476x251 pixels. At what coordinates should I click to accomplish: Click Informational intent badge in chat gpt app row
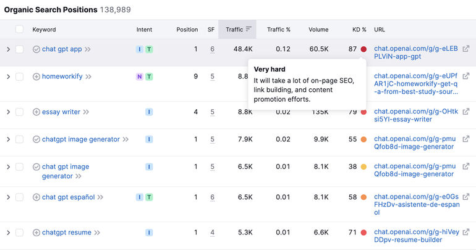pyautogui.click(x=139, y=49)
